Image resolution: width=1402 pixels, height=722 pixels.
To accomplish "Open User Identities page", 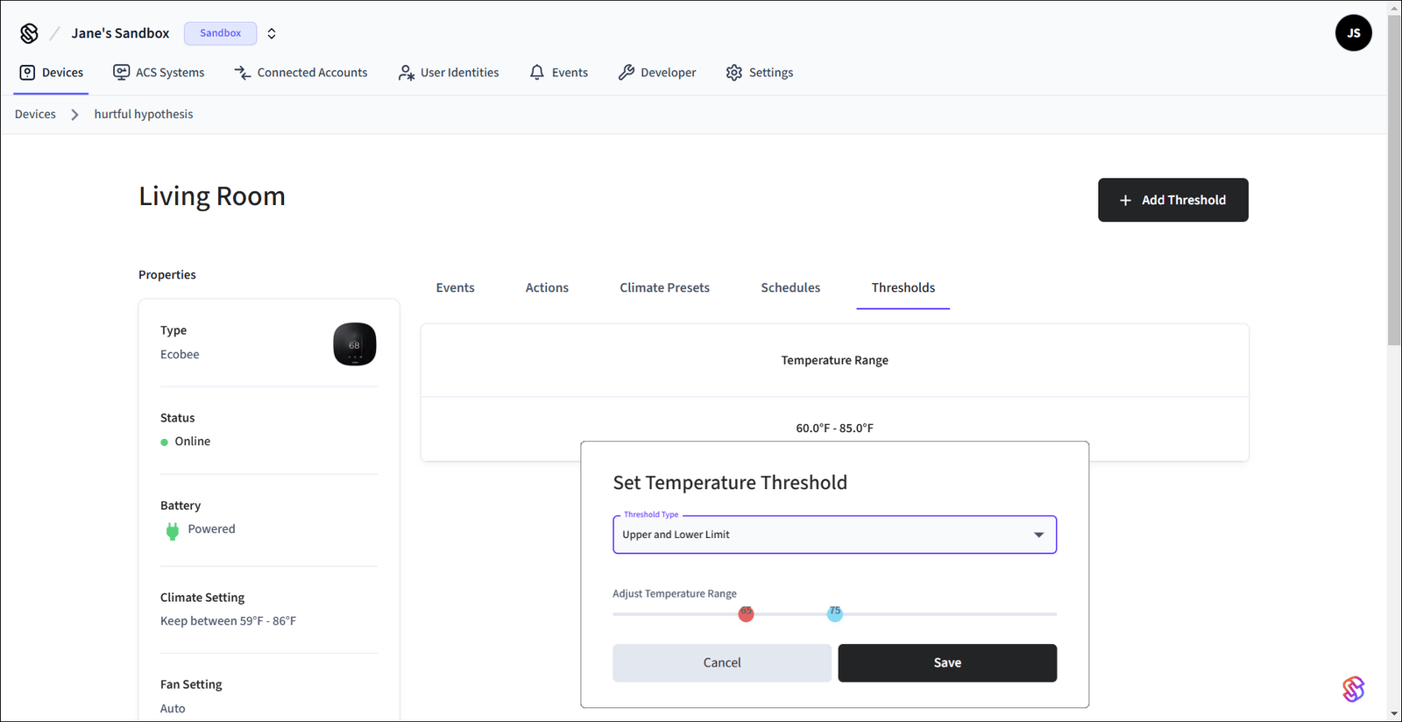I will pos(449,73).
